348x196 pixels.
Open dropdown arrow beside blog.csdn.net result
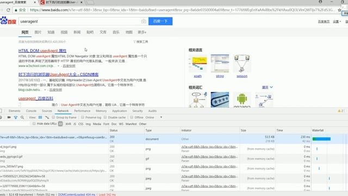point(45,90)
